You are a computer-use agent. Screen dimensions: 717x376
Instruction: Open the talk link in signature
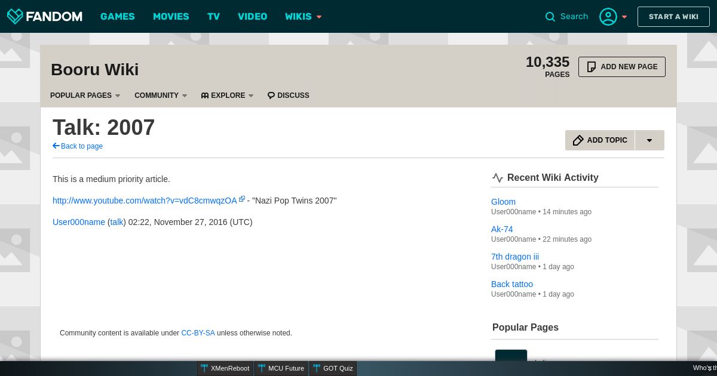[x=117, y=222]
